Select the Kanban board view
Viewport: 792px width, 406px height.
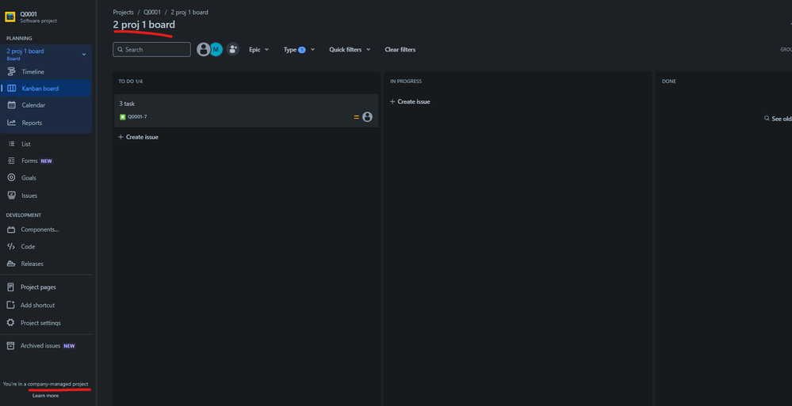click(46, 89)
